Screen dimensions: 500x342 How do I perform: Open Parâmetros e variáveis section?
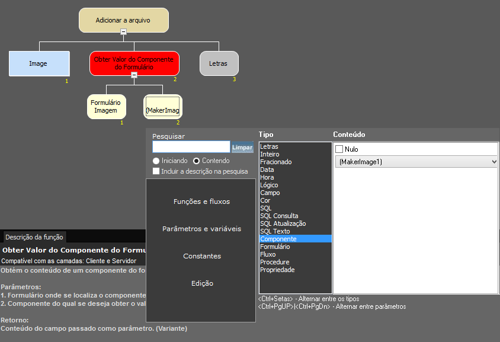point(201,229)
